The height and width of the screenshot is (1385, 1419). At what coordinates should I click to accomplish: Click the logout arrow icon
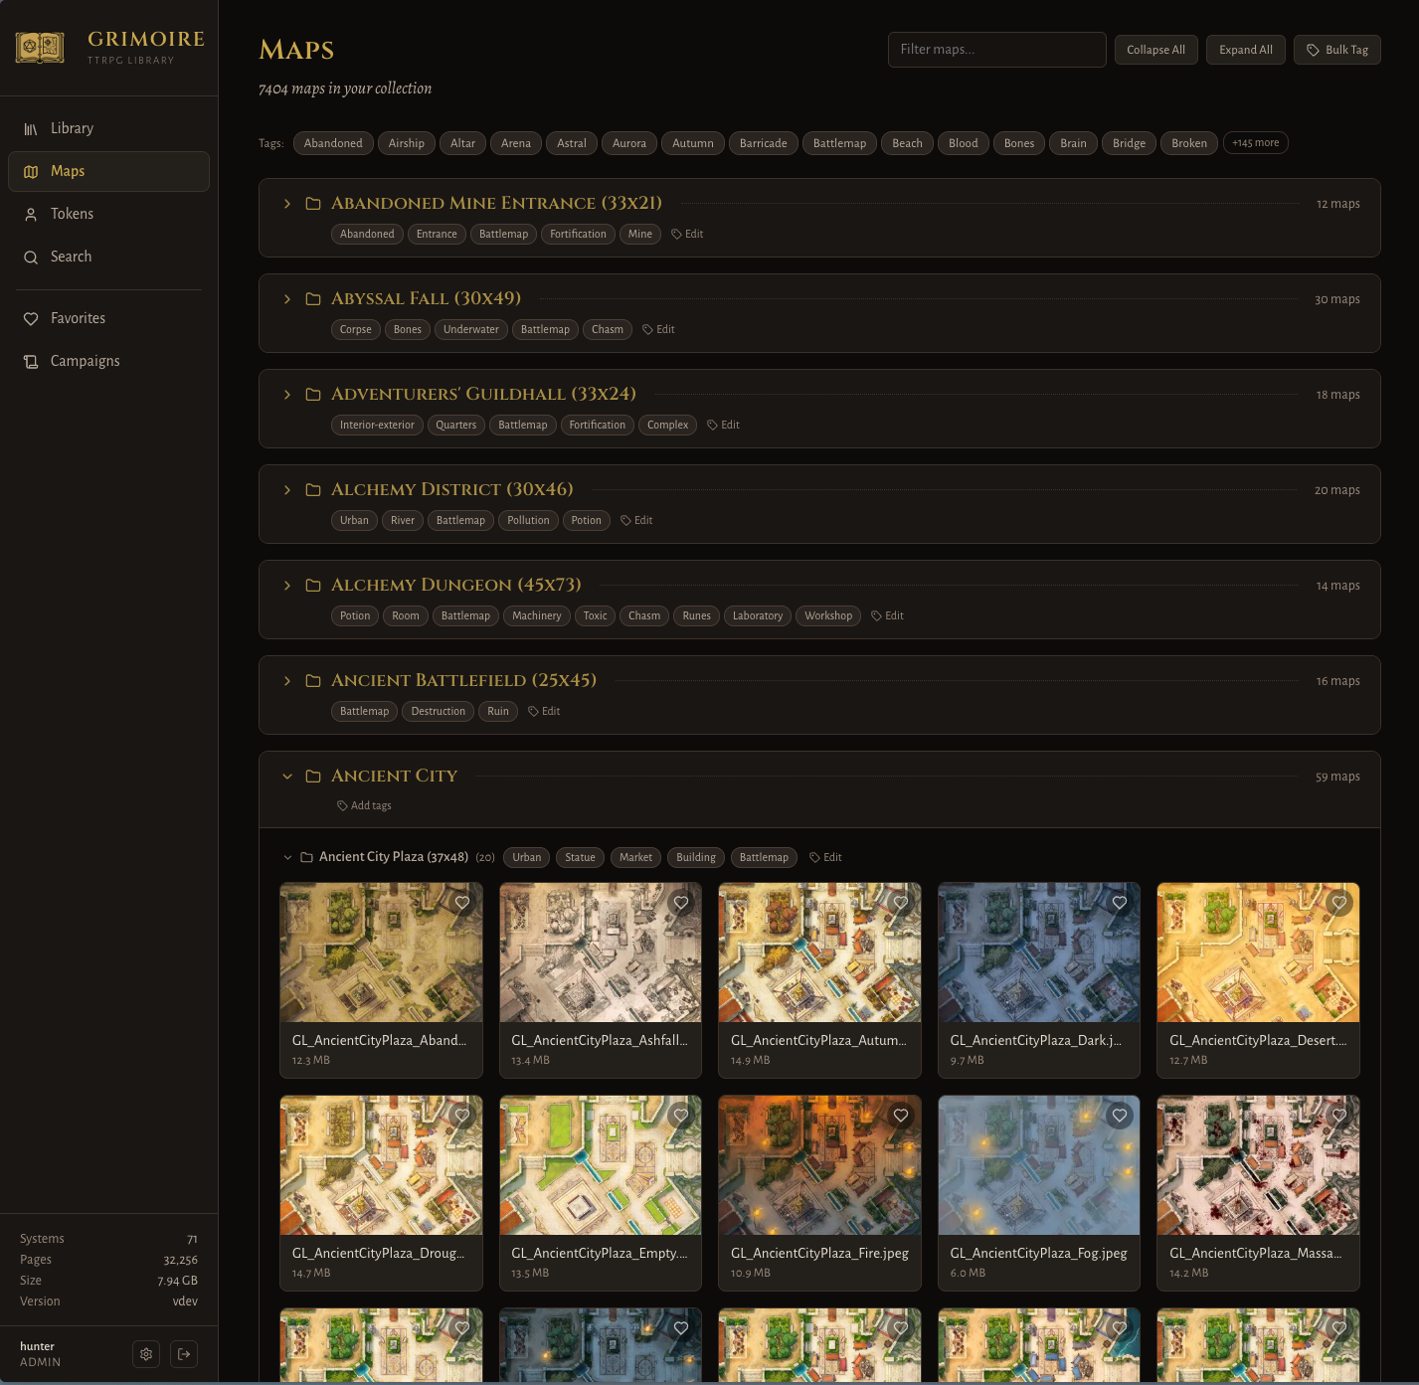[x=184, y=1353]
